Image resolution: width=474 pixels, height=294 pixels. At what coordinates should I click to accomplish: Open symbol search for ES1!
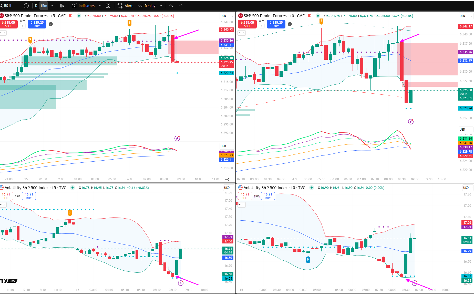click(6, 6)
